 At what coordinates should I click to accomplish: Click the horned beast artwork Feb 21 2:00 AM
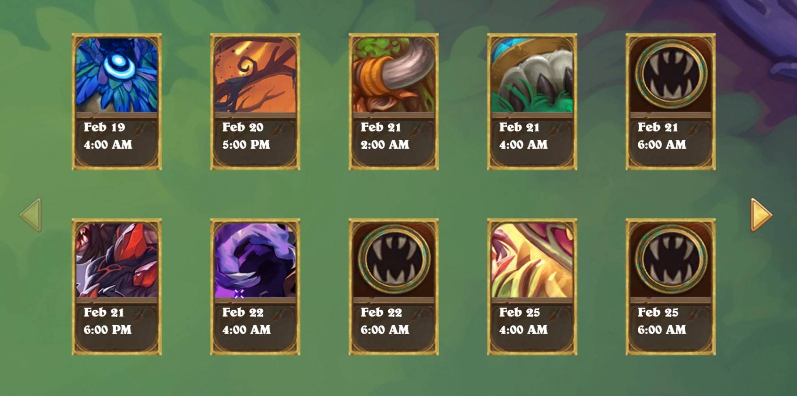(x=394, y=75)
